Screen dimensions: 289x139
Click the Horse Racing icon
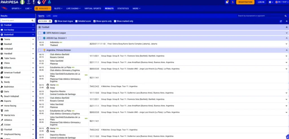coord(2,106)
